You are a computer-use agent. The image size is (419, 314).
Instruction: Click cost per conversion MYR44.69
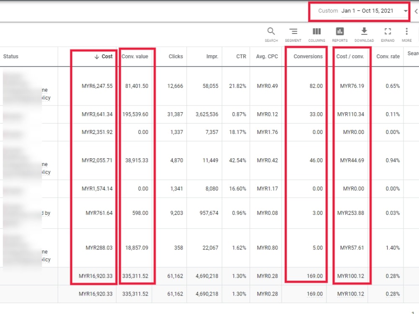point(352,160)
